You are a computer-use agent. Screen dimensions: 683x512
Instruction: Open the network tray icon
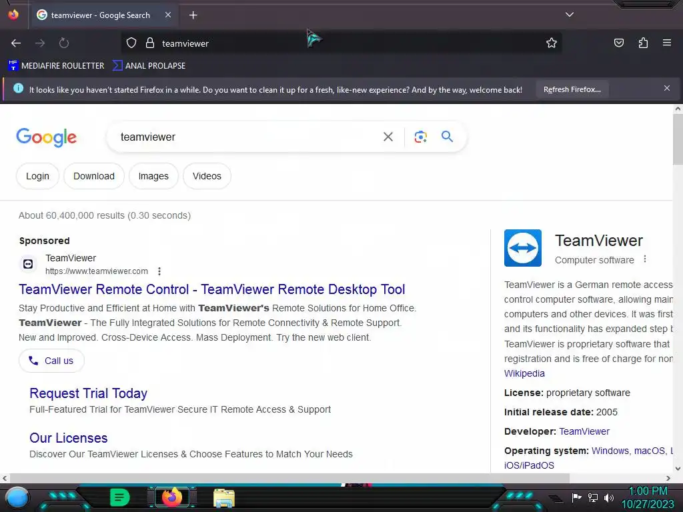click(x=593, y=497)
